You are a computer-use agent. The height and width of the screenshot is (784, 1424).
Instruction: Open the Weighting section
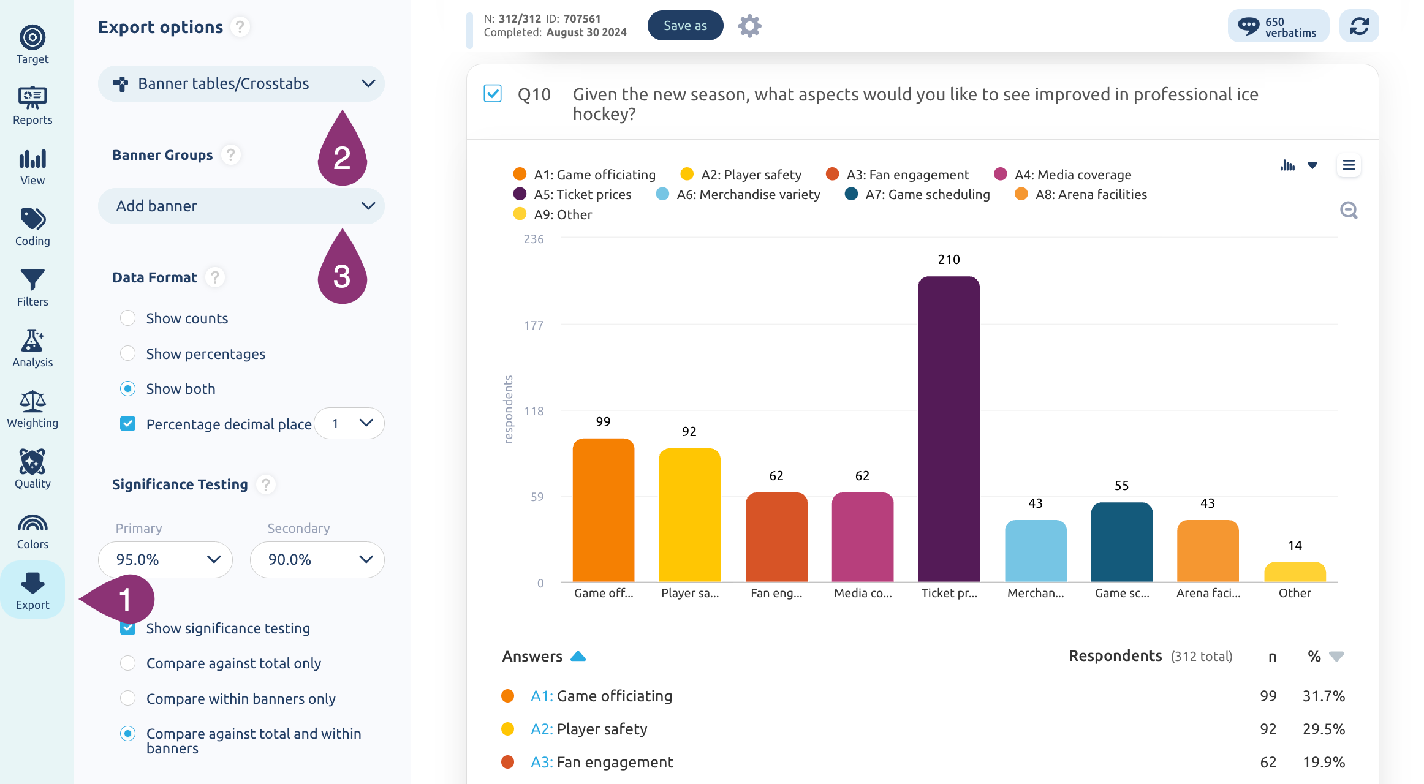click(32, 409)
